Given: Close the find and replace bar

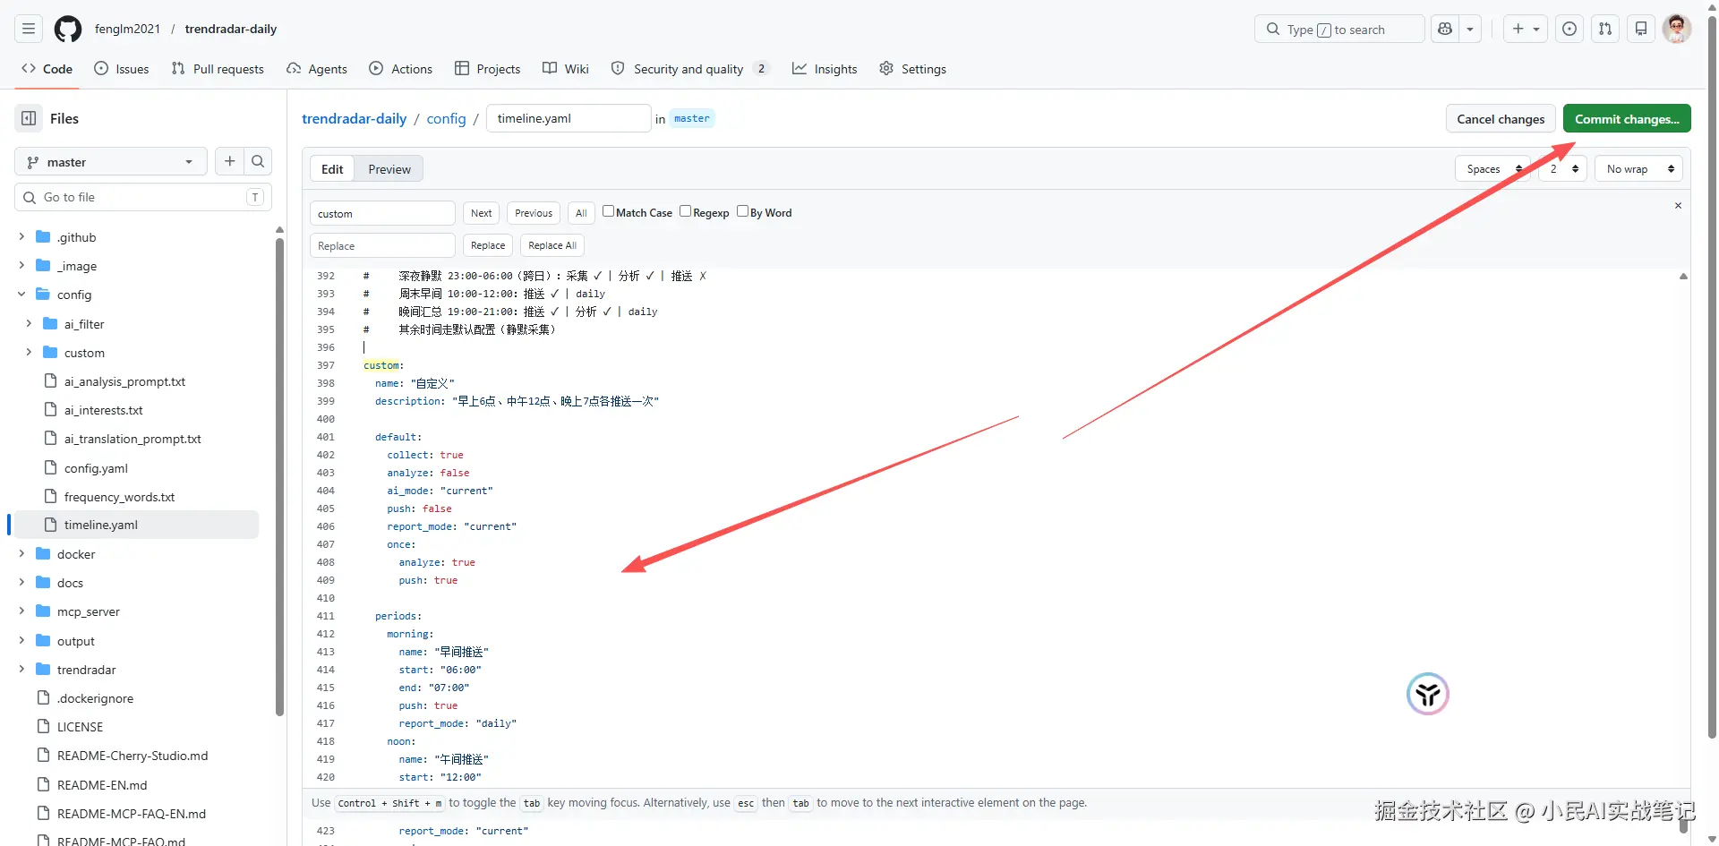Looking at the screenshot, I should [x=1678, y=206].
